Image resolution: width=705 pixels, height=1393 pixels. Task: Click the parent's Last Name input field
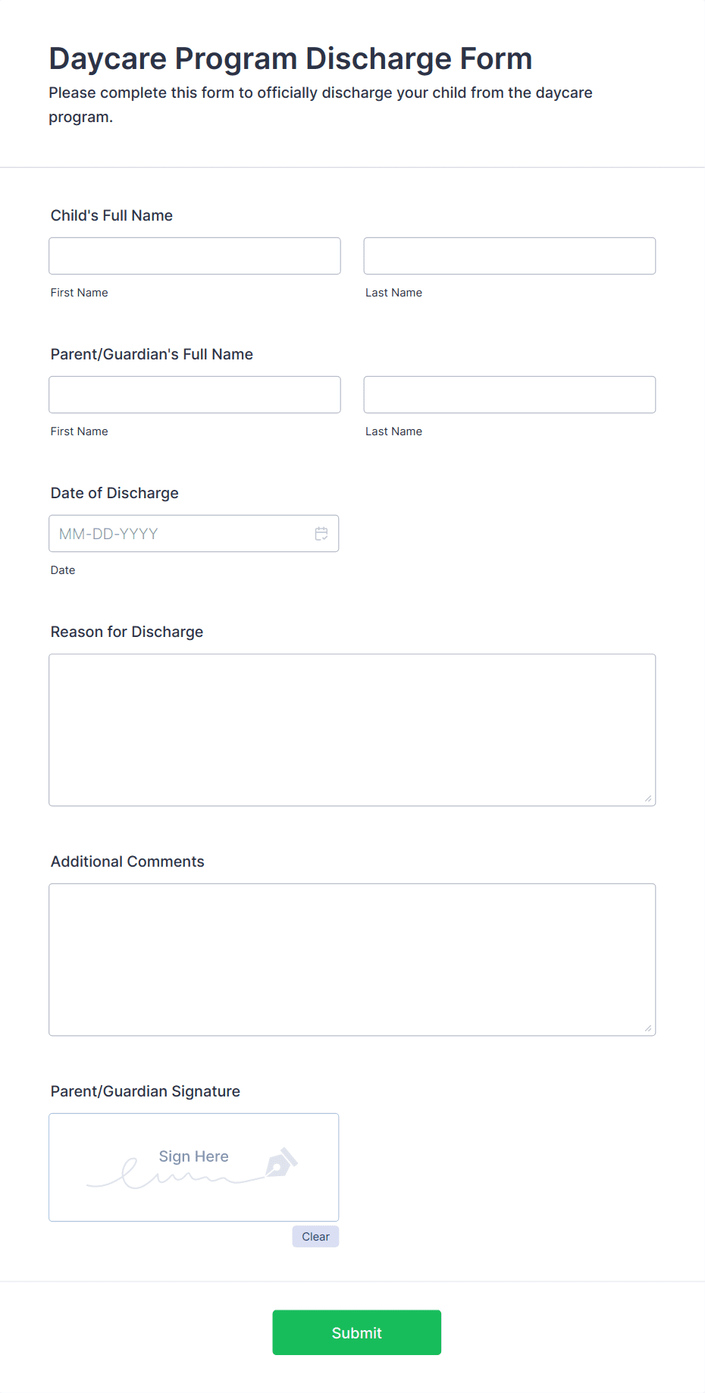pyautogui.click(x=509, y=394)
